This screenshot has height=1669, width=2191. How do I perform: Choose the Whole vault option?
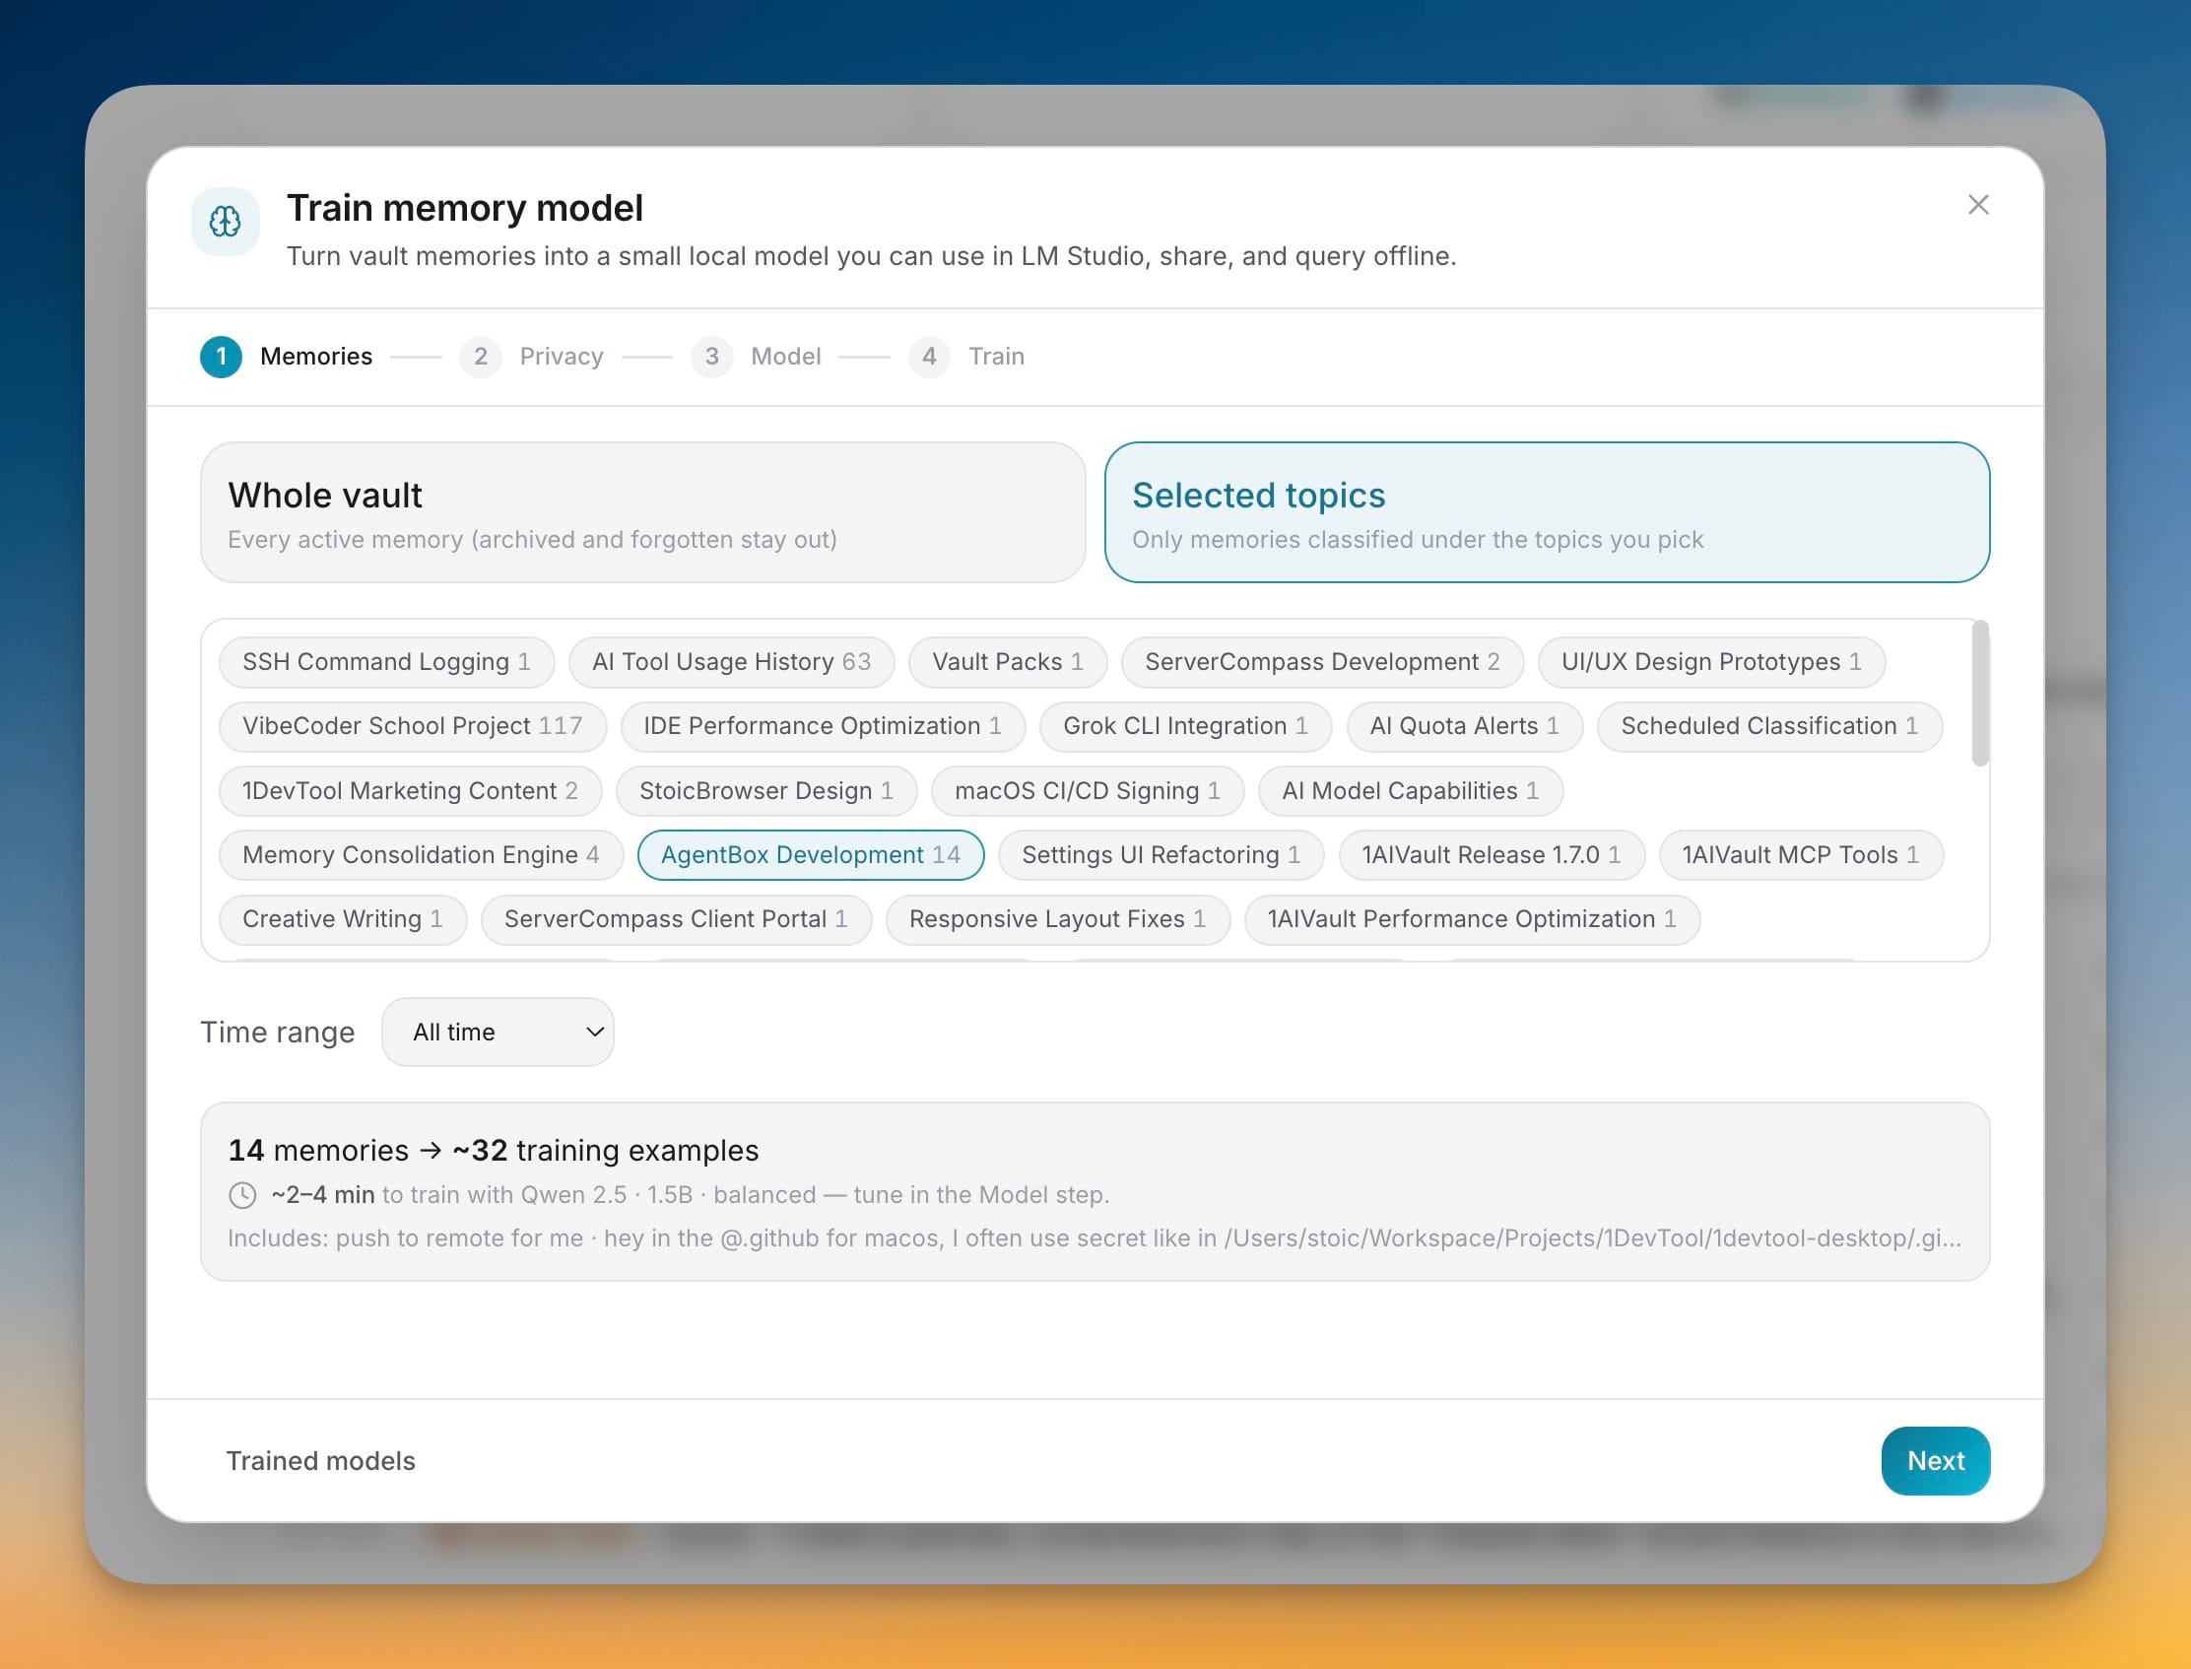[x=642, y=512]
